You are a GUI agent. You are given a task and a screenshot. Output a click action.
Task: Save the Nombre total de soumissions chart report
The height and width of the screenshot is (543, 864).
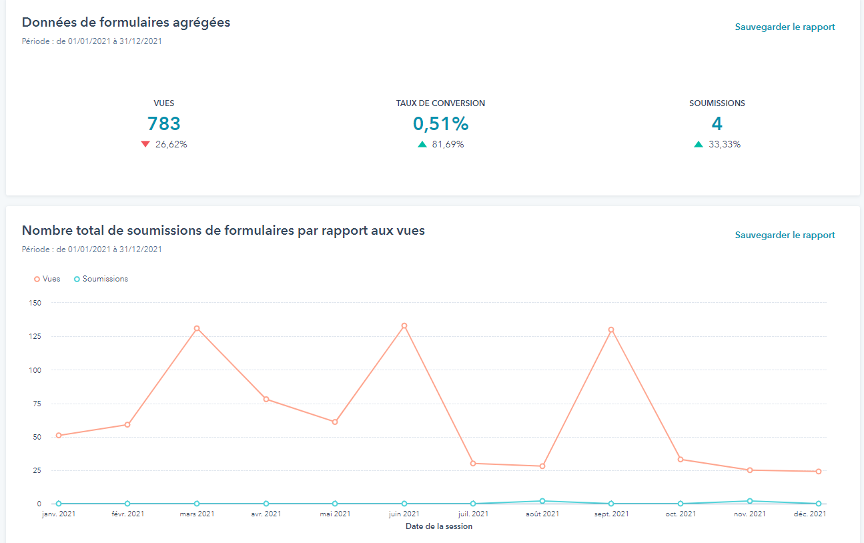[785, 235]
